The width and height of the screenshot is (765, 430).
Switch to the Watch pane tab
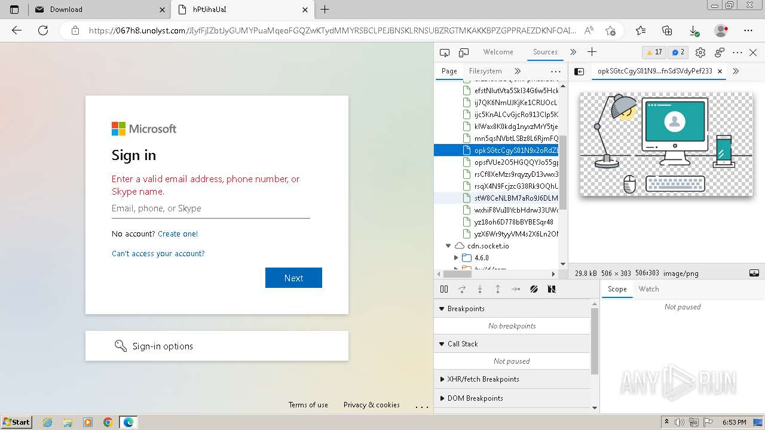click(648, 289)
